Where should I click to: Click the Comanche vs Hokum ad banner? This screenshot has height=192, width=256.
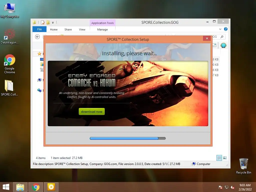pos(128,93)
